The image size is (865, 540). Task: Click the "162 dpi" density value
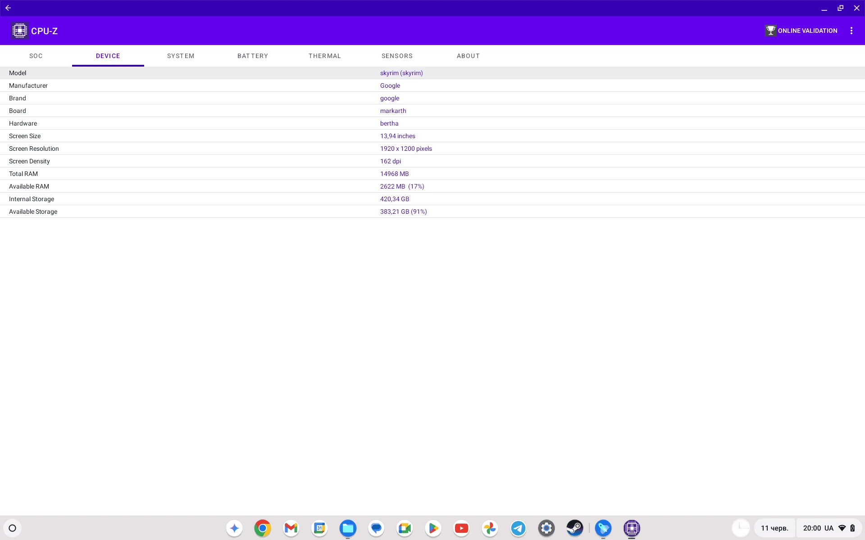tap(391, 161)
